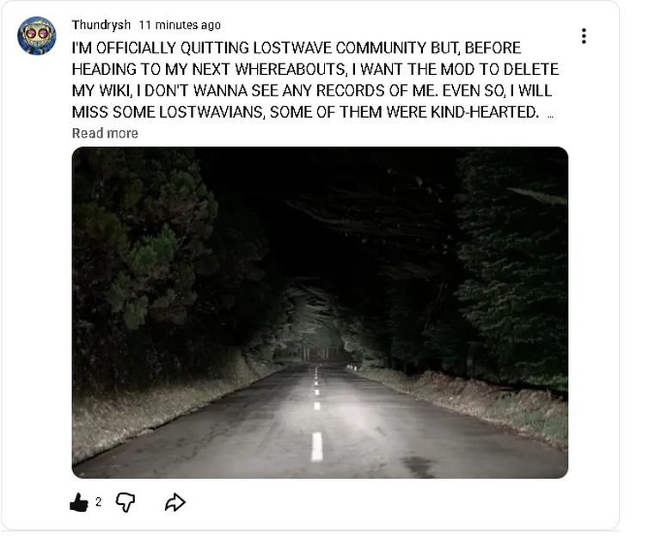Open the post permalink '11 minutes ago'
Screen dimensions: 649x541
click(x=180, y=25)
